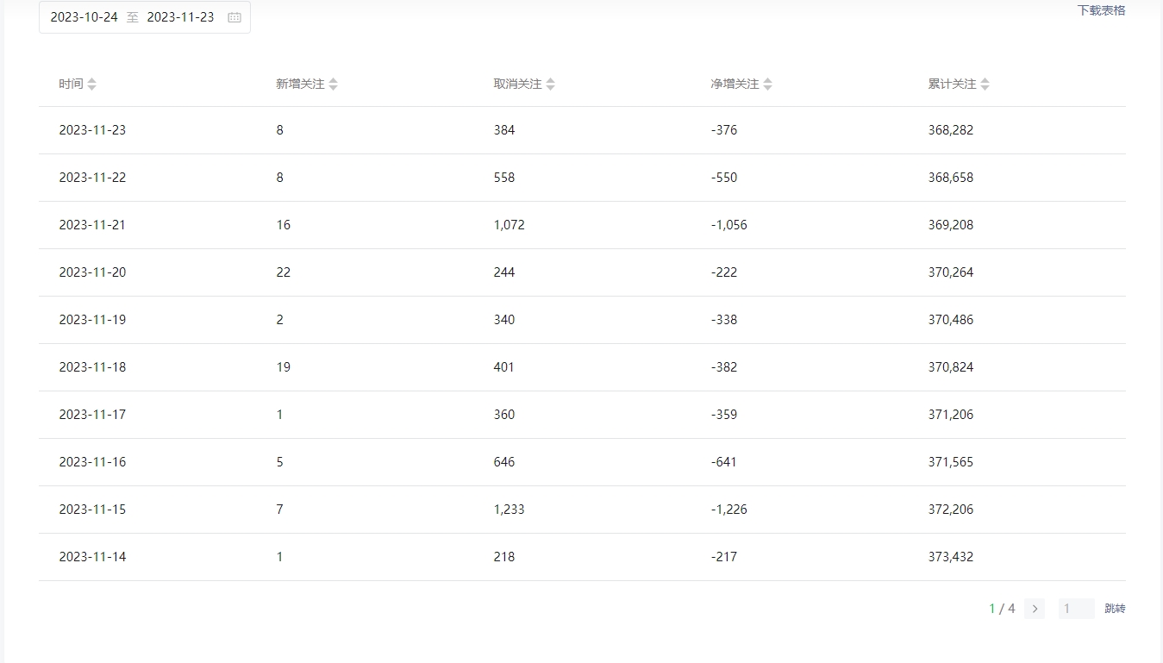Click the net change value -222
Image resolution: width=1163 pixels, height=663 pixels.
point(724,272)
